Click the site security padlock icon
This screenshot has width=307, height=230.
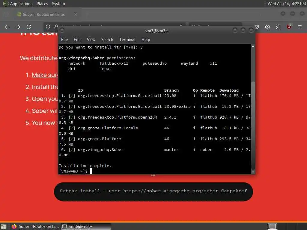(x=56, y=27)
